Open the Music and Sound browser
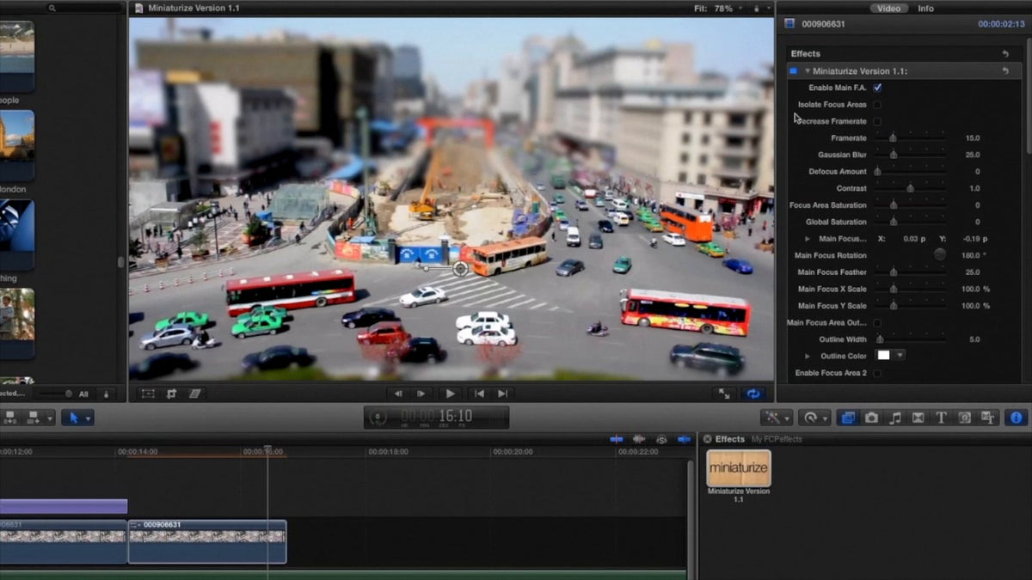This screenshot has height=580, width=1032. point(895,418)
